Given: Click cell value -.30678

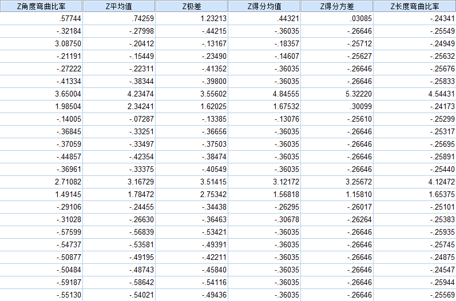Looking at the screenshot, I should click(x=287, y=219).
